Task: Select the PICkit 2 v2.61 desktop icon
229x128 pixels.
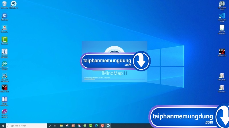Action: pyautogui.click(x=222, y=53)
